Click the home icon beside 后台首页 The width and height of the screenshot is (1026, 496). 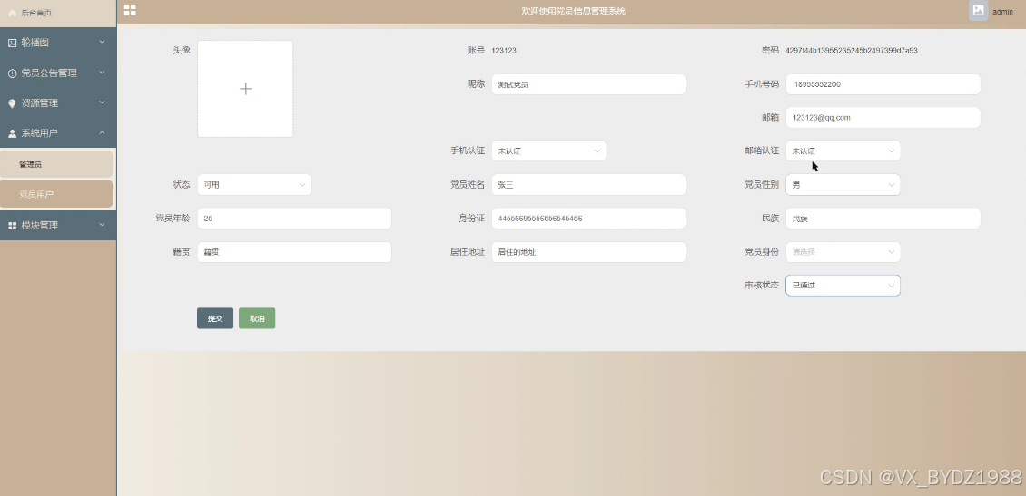[x=12, y=13]
